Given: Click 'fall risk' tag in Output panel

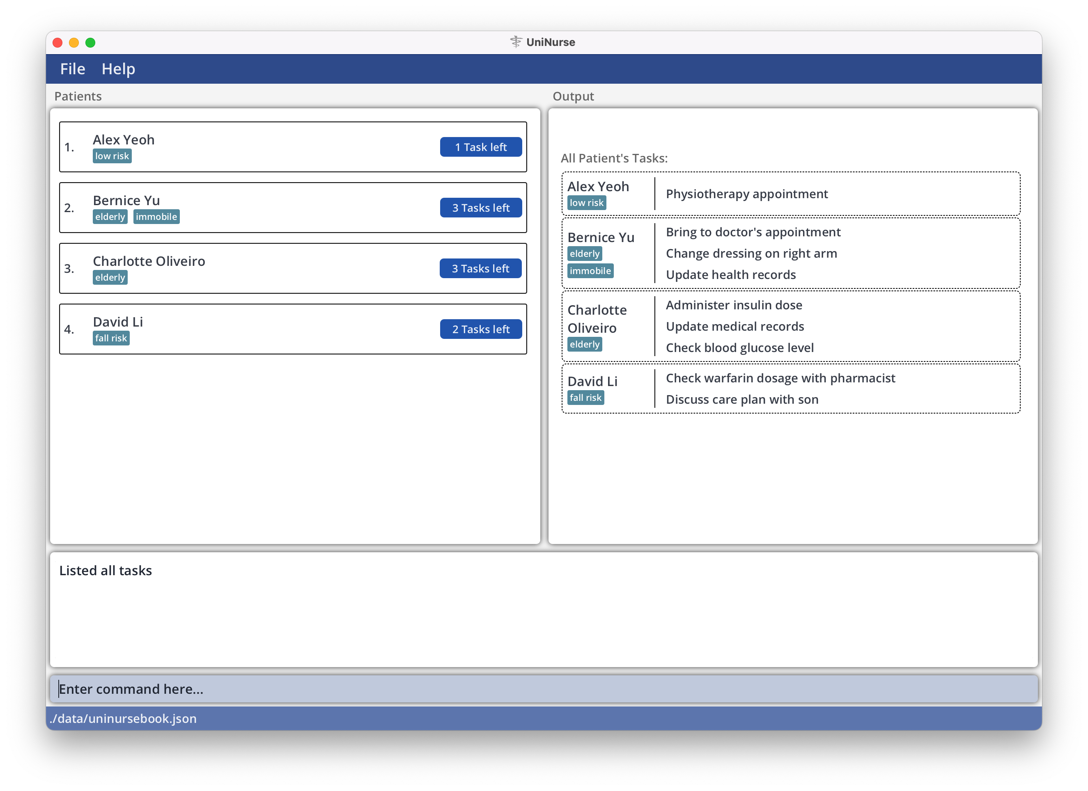Looking at the screenshot, I should pyautogui.click(x=586, y=398).
